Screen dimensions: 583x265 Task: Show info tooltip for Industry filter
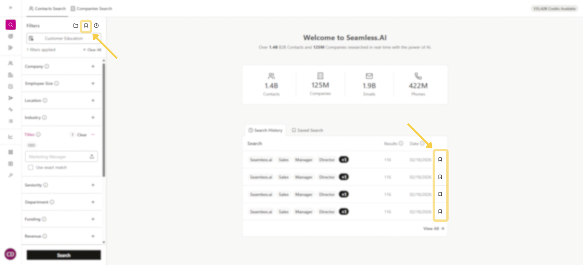(44, 117)
